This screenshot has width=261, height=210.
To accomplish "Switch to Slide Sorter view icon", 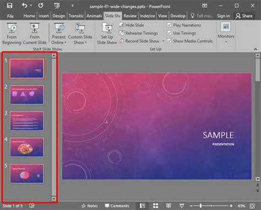I will (156, 206).
